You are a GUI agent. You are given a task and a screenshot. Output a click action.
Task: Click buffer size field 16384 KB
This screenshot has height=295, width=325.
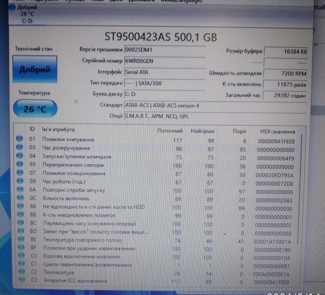pos(286,52)
